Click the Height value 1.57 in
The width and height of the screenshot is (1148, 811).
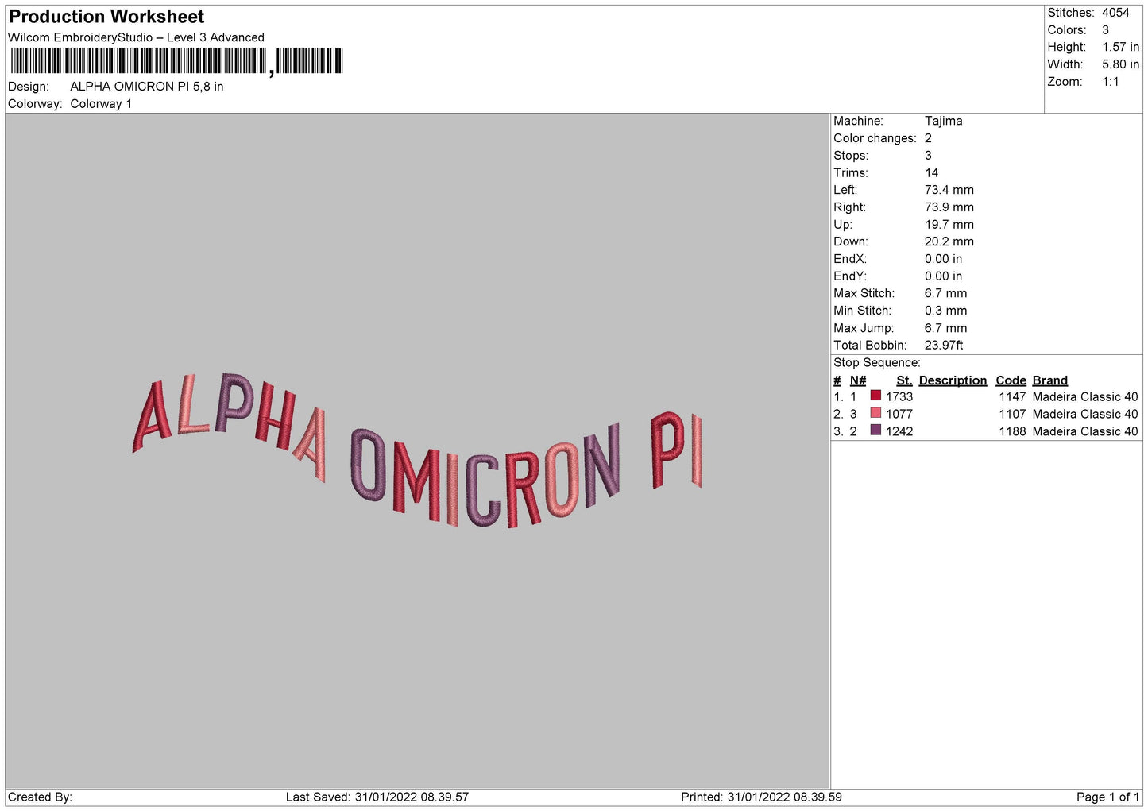(x=1120, y=47)
